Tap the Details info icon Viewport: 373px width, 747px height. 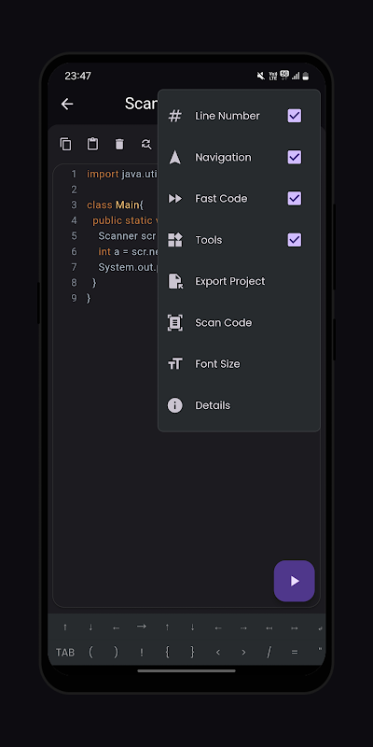point(175,405)
